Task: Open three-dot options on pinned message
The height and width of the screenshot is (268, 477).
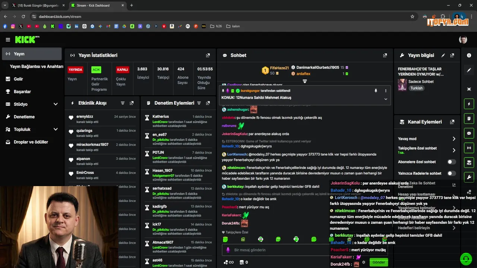Action: point(386,91)
